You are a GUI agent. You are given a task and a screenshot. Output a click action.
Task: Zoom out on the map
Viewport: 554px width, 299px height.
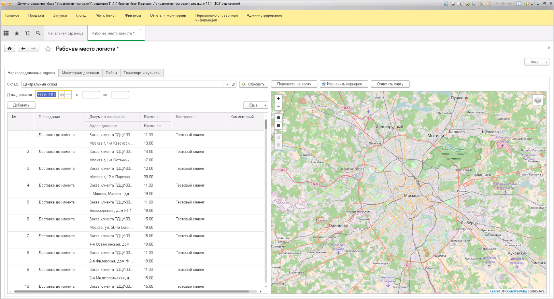pyautogui.click(x=278, y=106)
